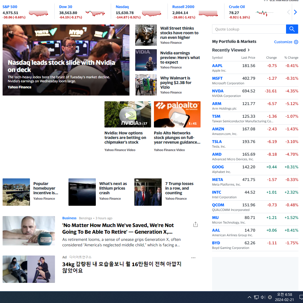Click 'Nvidia: How options traders are betting' title
Viewport: 303px width, 303px height.
click(125, 138)
